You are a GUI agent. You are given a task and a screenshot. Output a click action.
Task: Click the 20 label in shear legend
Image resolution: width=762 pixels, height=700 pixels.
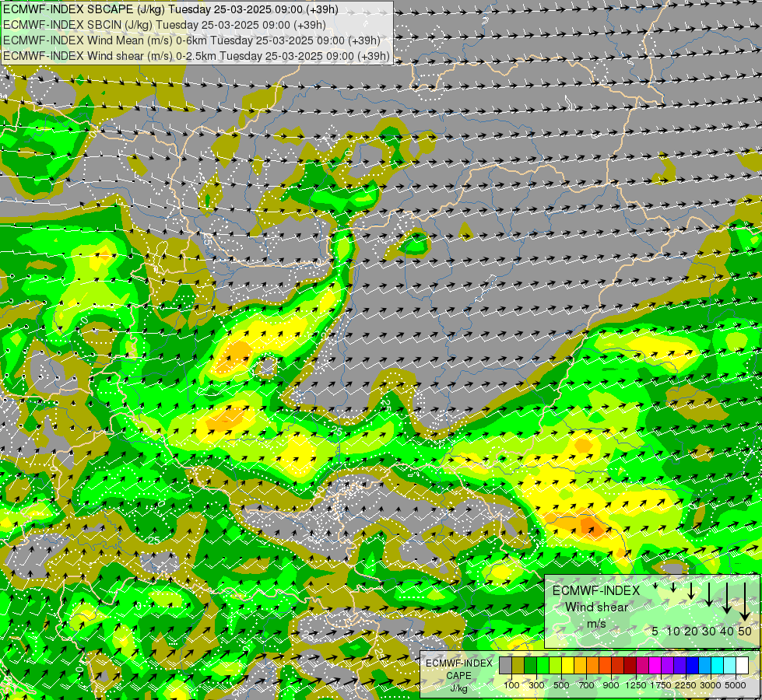691,631
